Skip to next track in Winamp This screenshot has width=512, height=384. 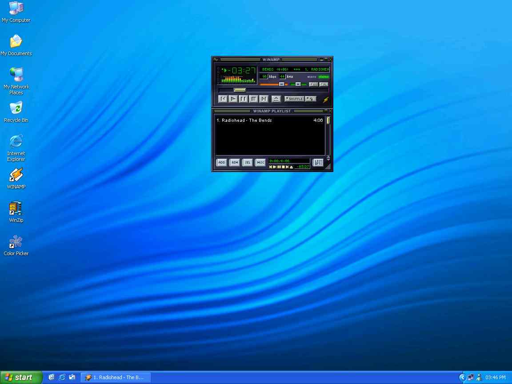click(264, 99)
